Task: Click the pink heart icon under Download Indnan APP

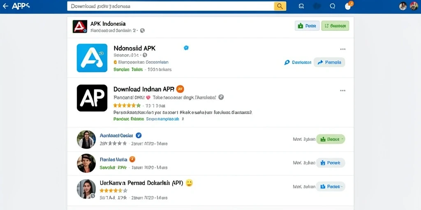Action: click(148, 98)
